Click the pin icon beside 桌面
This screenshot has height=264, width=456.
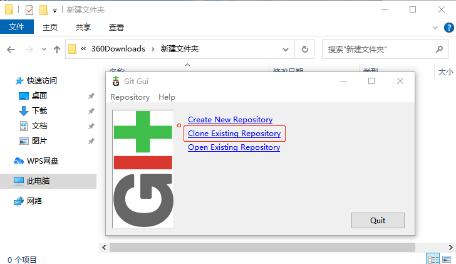pos(91,96)
